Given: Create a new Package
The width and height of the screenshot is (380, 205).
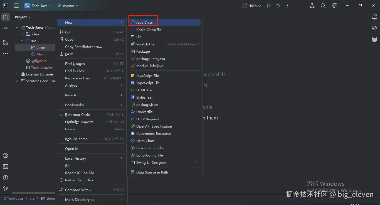Looking at the screenshot, I should (164, 51).
